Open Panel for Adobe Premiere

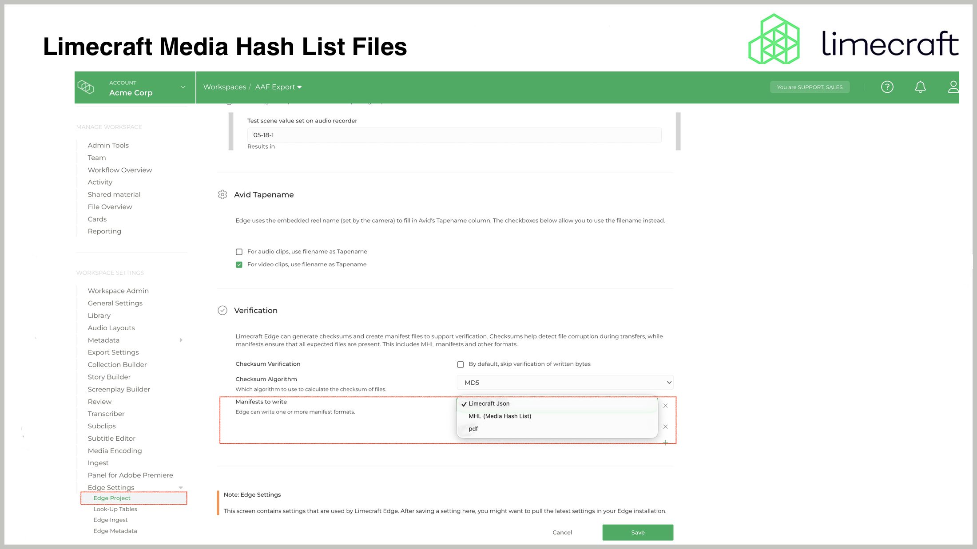click(x=130, y=475)
